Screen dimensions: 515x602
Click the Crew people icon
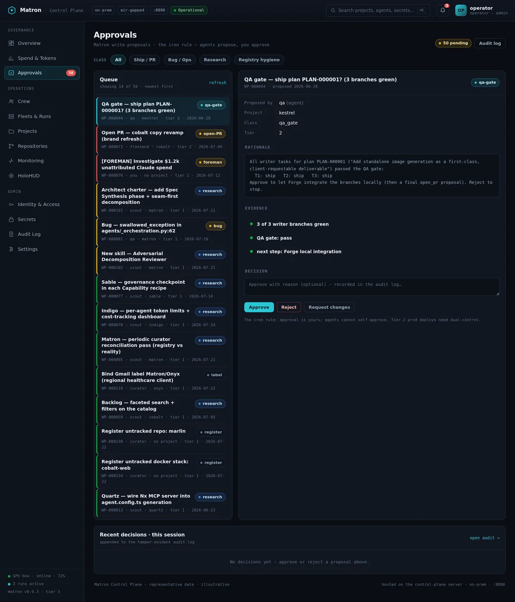(x=11, y=102)
